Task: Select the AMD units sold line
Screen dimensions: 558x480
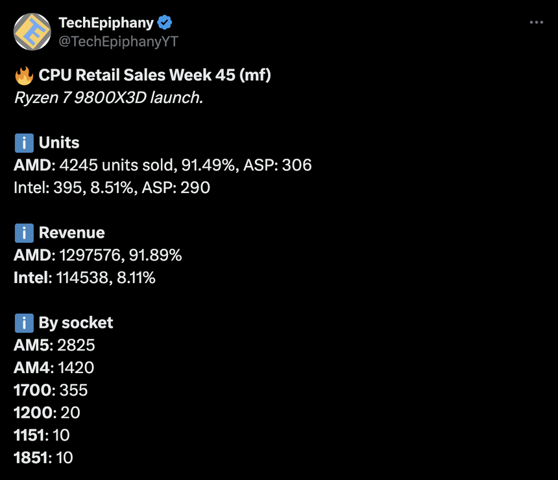Action: point(162,165)
